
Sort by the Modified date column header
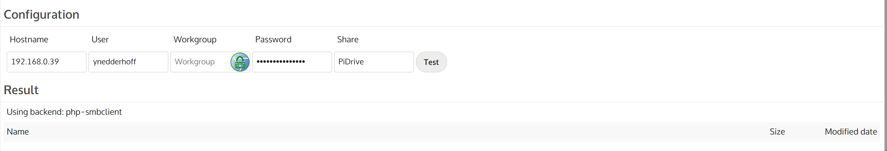coord(850,132)
